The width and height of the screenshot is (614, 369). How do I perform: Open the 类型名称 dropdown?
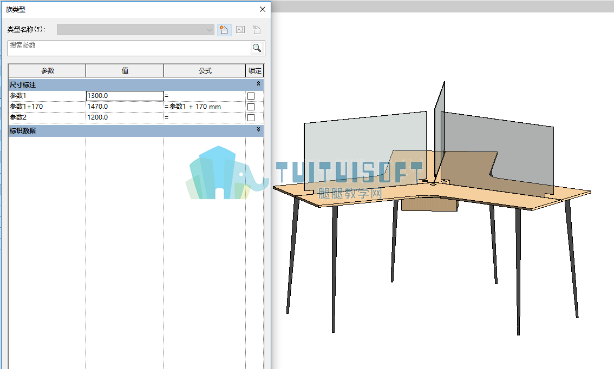(135, 30)
